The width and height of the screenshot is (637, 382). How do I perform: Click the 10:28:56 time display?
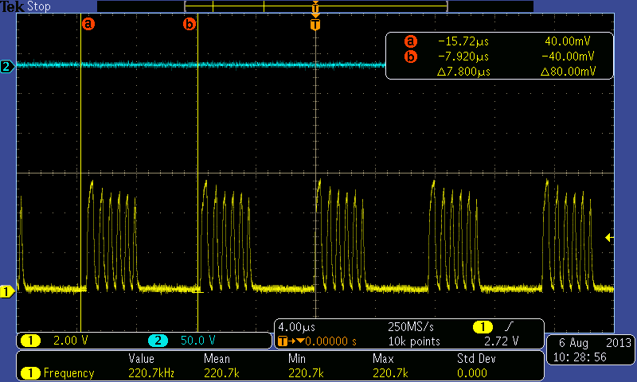(x=580, y=357)
